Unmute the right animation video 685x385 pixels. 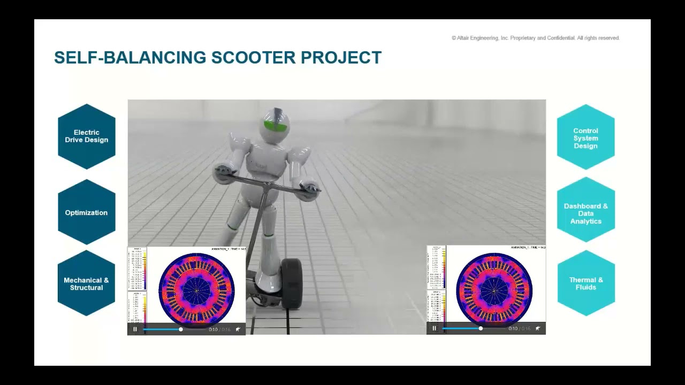tap(538, 329)
